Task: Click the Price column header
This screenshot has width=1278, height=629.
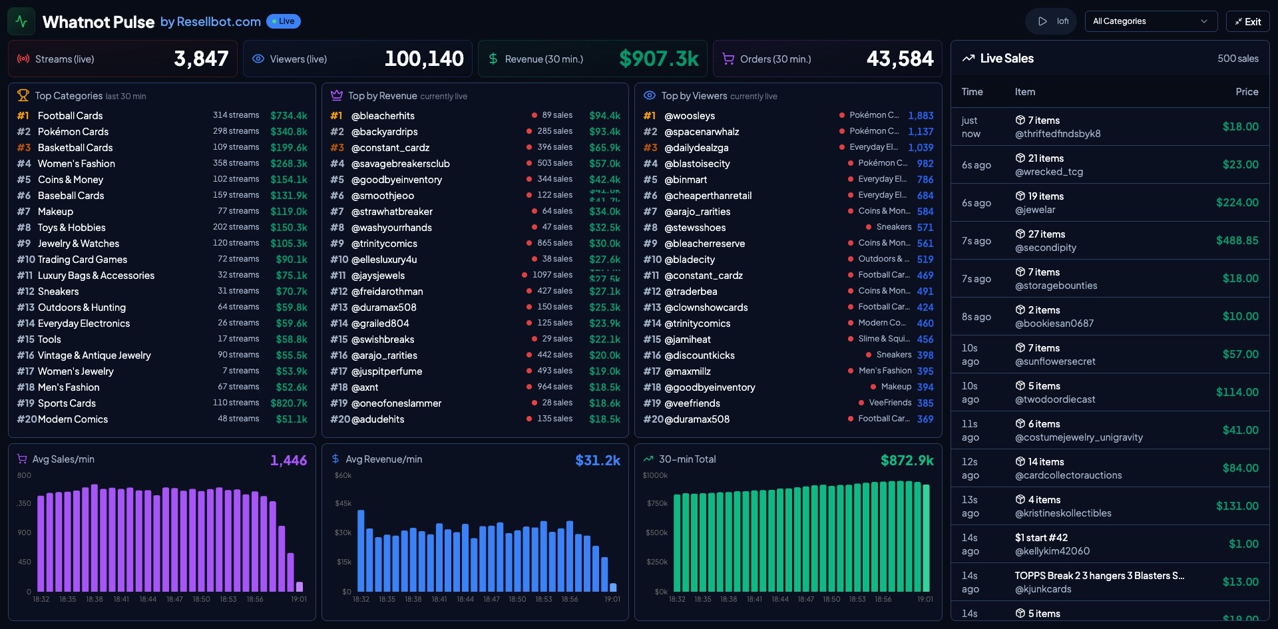Action: point(1247,92)
